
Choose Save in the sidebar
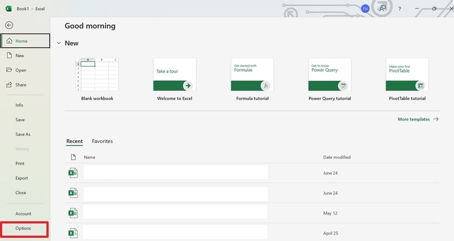(20, 119)
